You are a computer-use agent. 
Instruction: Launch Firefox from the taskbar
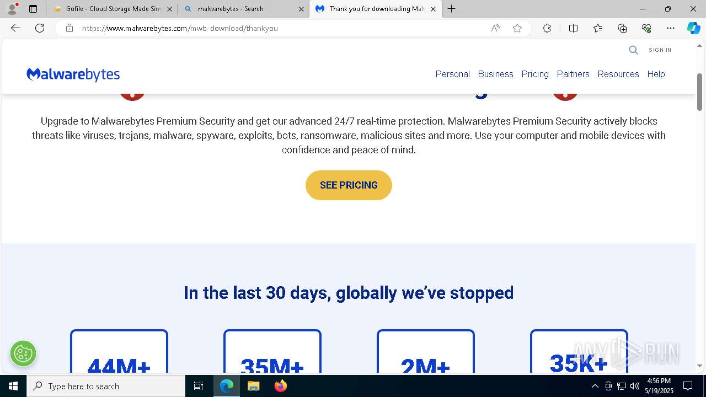click(280, 386)
